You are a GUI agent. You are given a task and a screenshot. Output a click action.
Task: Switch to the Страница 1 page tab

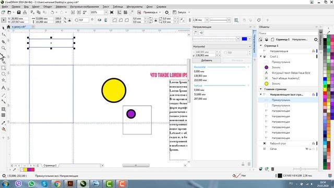pyautogui.click(x=50, y=166)
